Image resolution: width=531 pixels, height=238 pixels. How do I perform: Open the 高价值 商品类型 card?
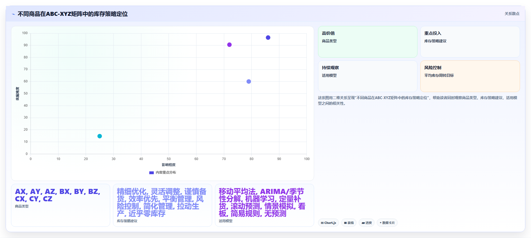[367, 42]
